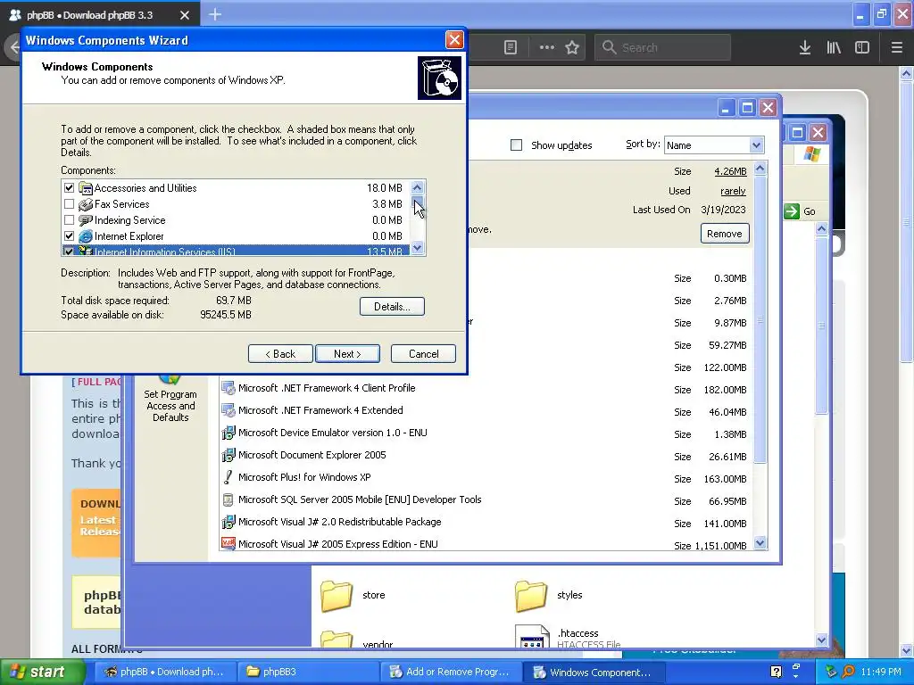Screen dimensions: 914x685
Task: Click the Internet Explorer component icon
Action: tap(86, 235)
